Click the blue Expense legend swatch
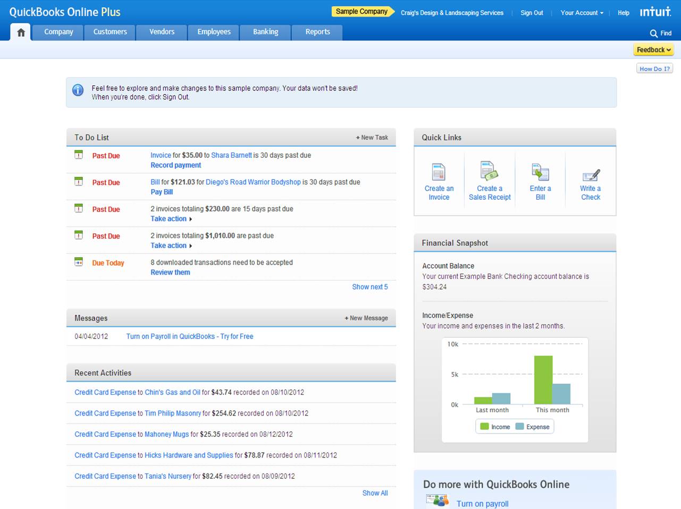681x509 pixels. (520, 426)
